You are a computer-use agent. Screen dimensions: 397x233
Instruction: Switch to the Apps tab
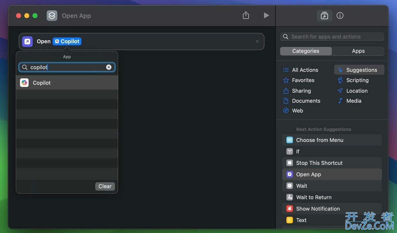pos(358,51)
